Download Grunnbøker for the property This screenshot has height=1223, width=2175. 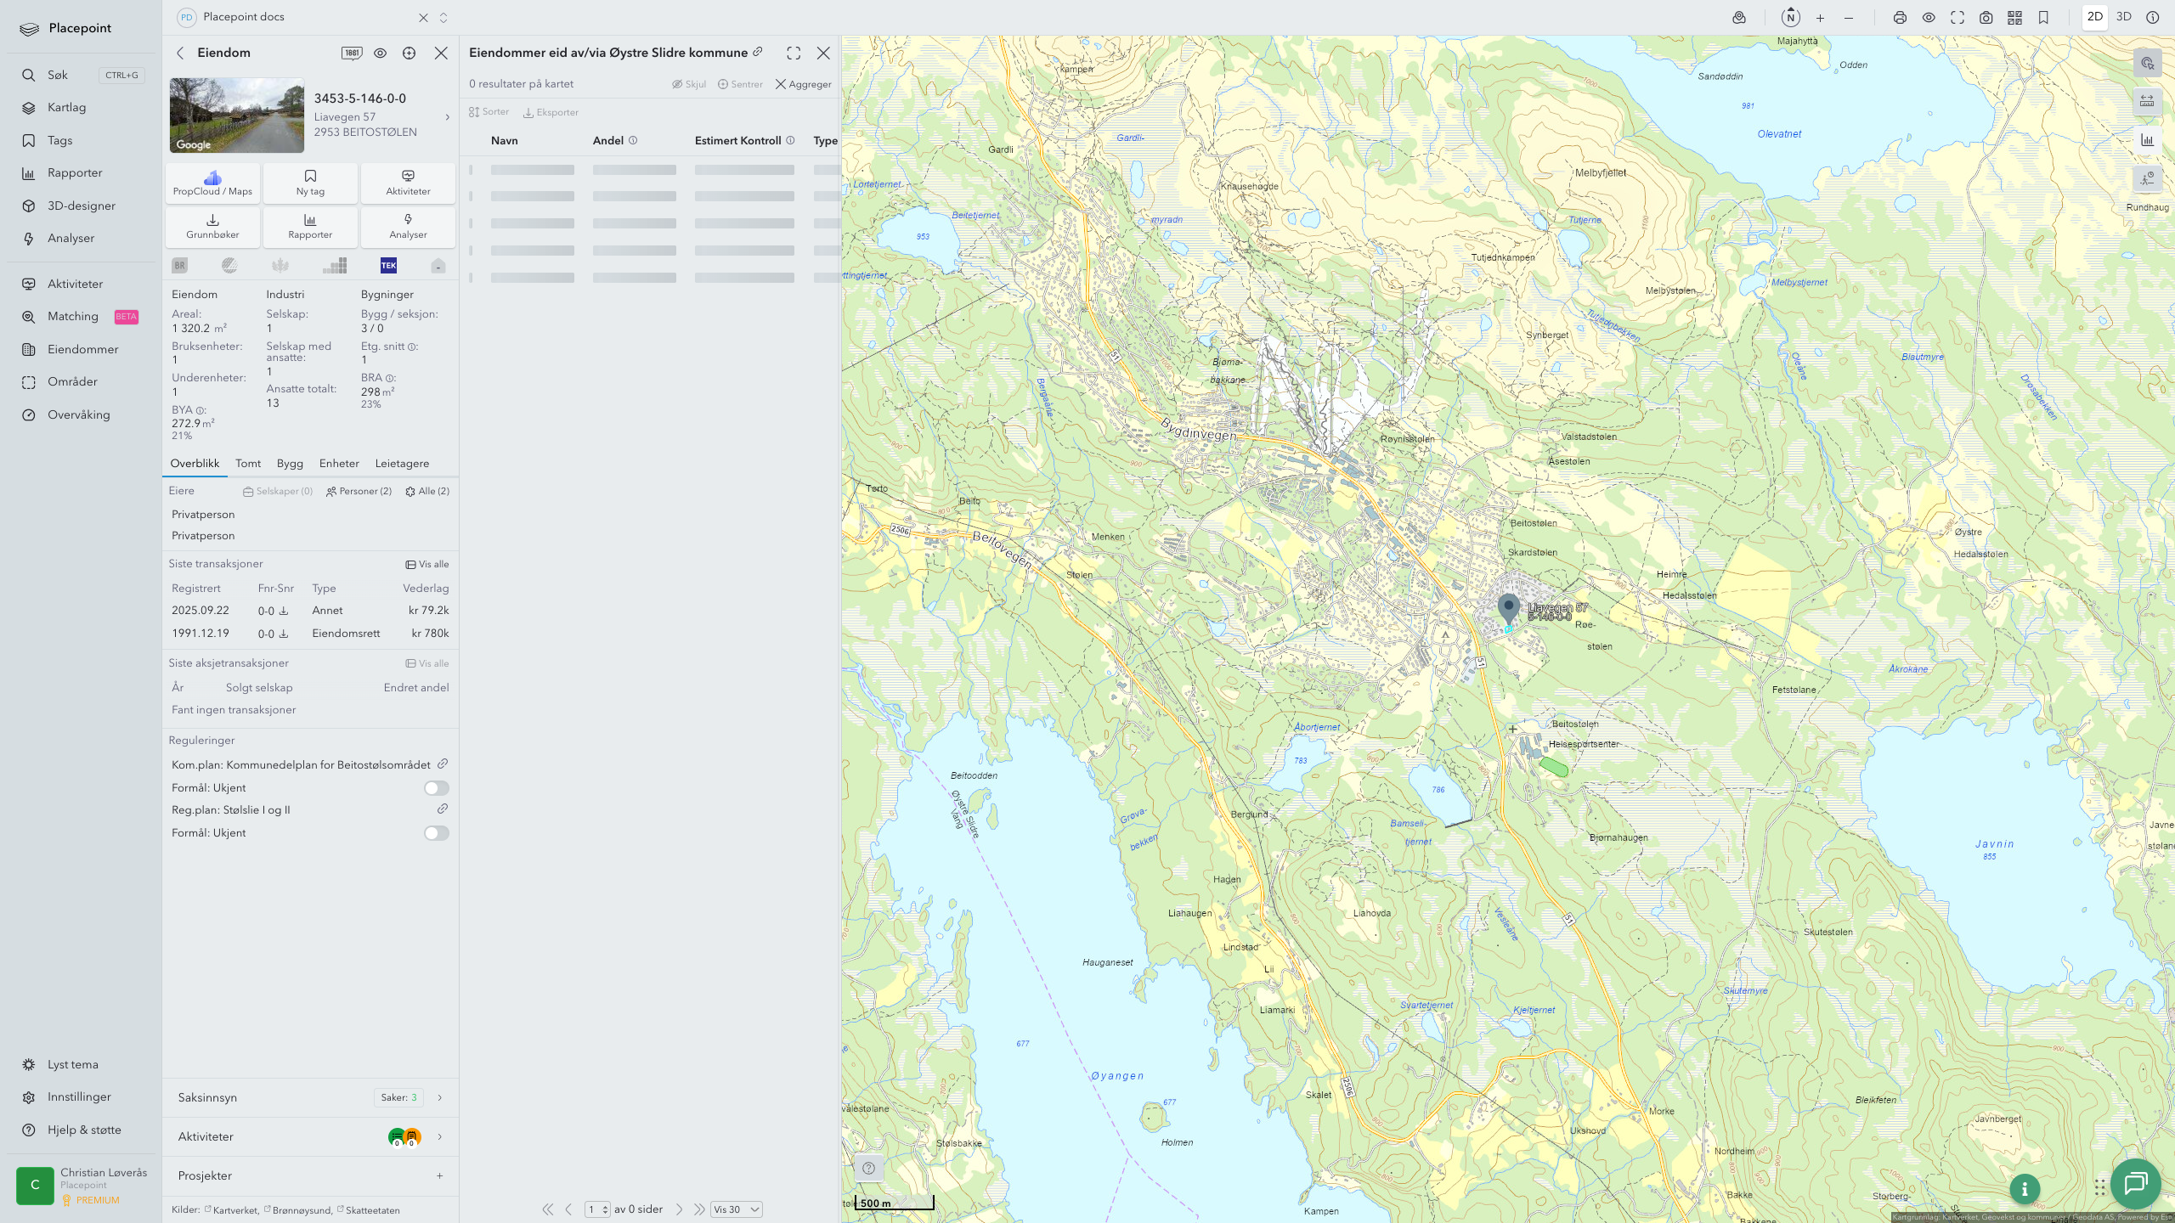click(212, 226)
